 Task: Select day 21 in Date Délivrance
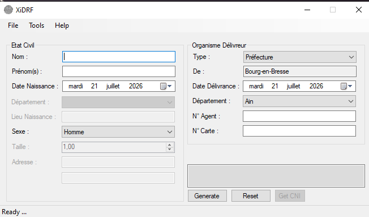coord(275,86)
